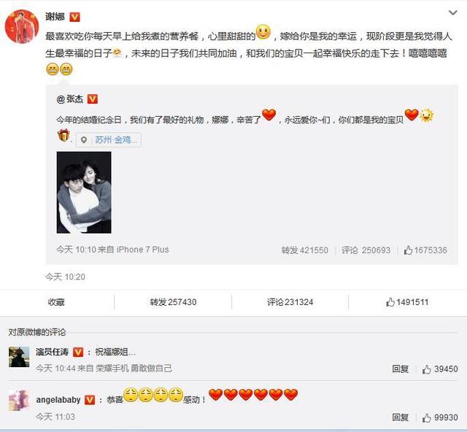Image resolution: width=467 pixels, height=432 pixels.
Task: Open 谢娜's profile avatar
Action: coord(22,26)
